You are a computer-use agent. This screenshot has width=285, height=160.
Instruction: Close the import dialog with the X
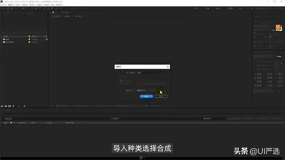point(167,67)
